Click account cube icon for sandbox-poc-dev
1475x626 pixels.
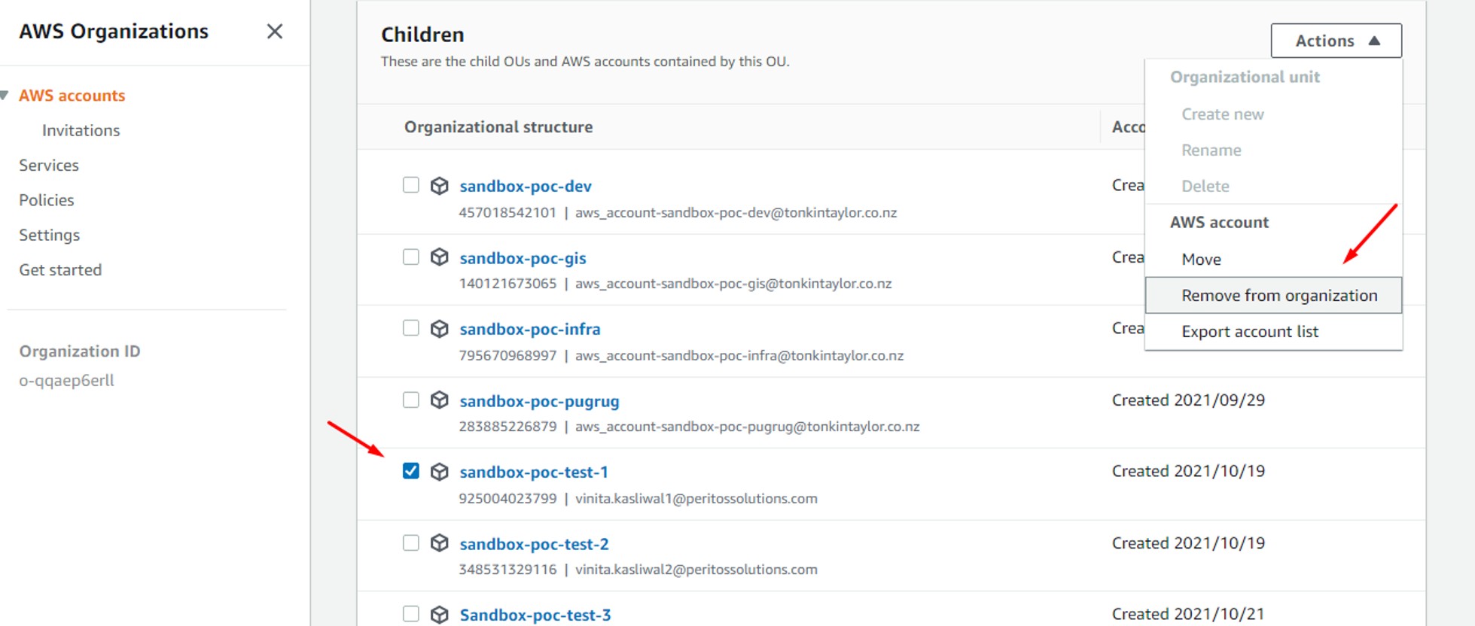(440, 186)
